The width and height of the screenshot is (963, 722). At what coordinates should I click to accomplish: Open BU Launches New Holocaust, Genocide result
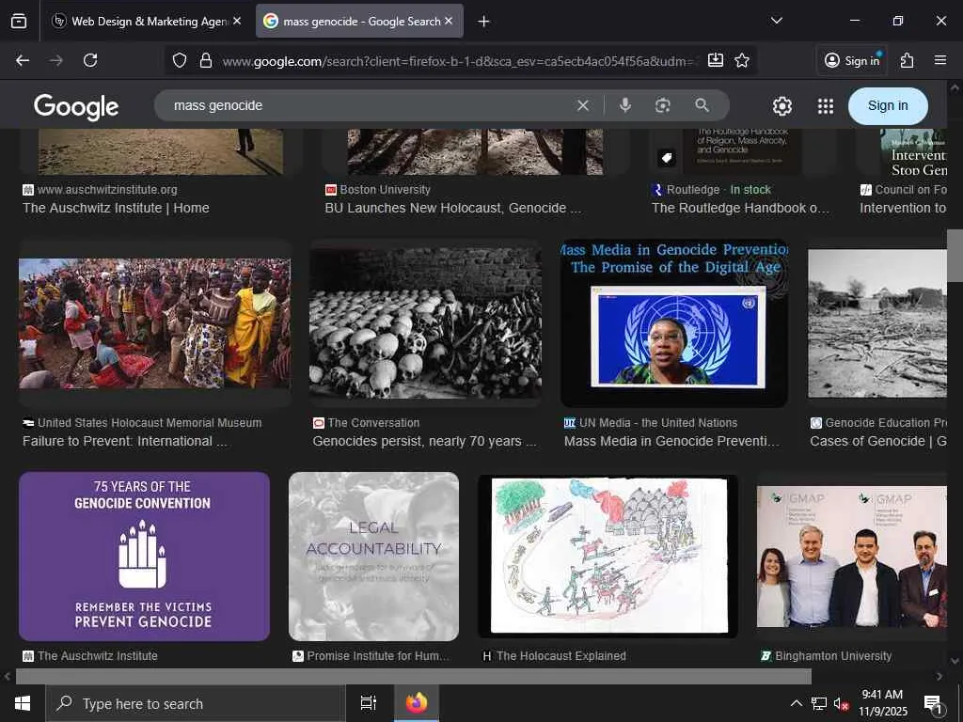[x=452, y=208]
